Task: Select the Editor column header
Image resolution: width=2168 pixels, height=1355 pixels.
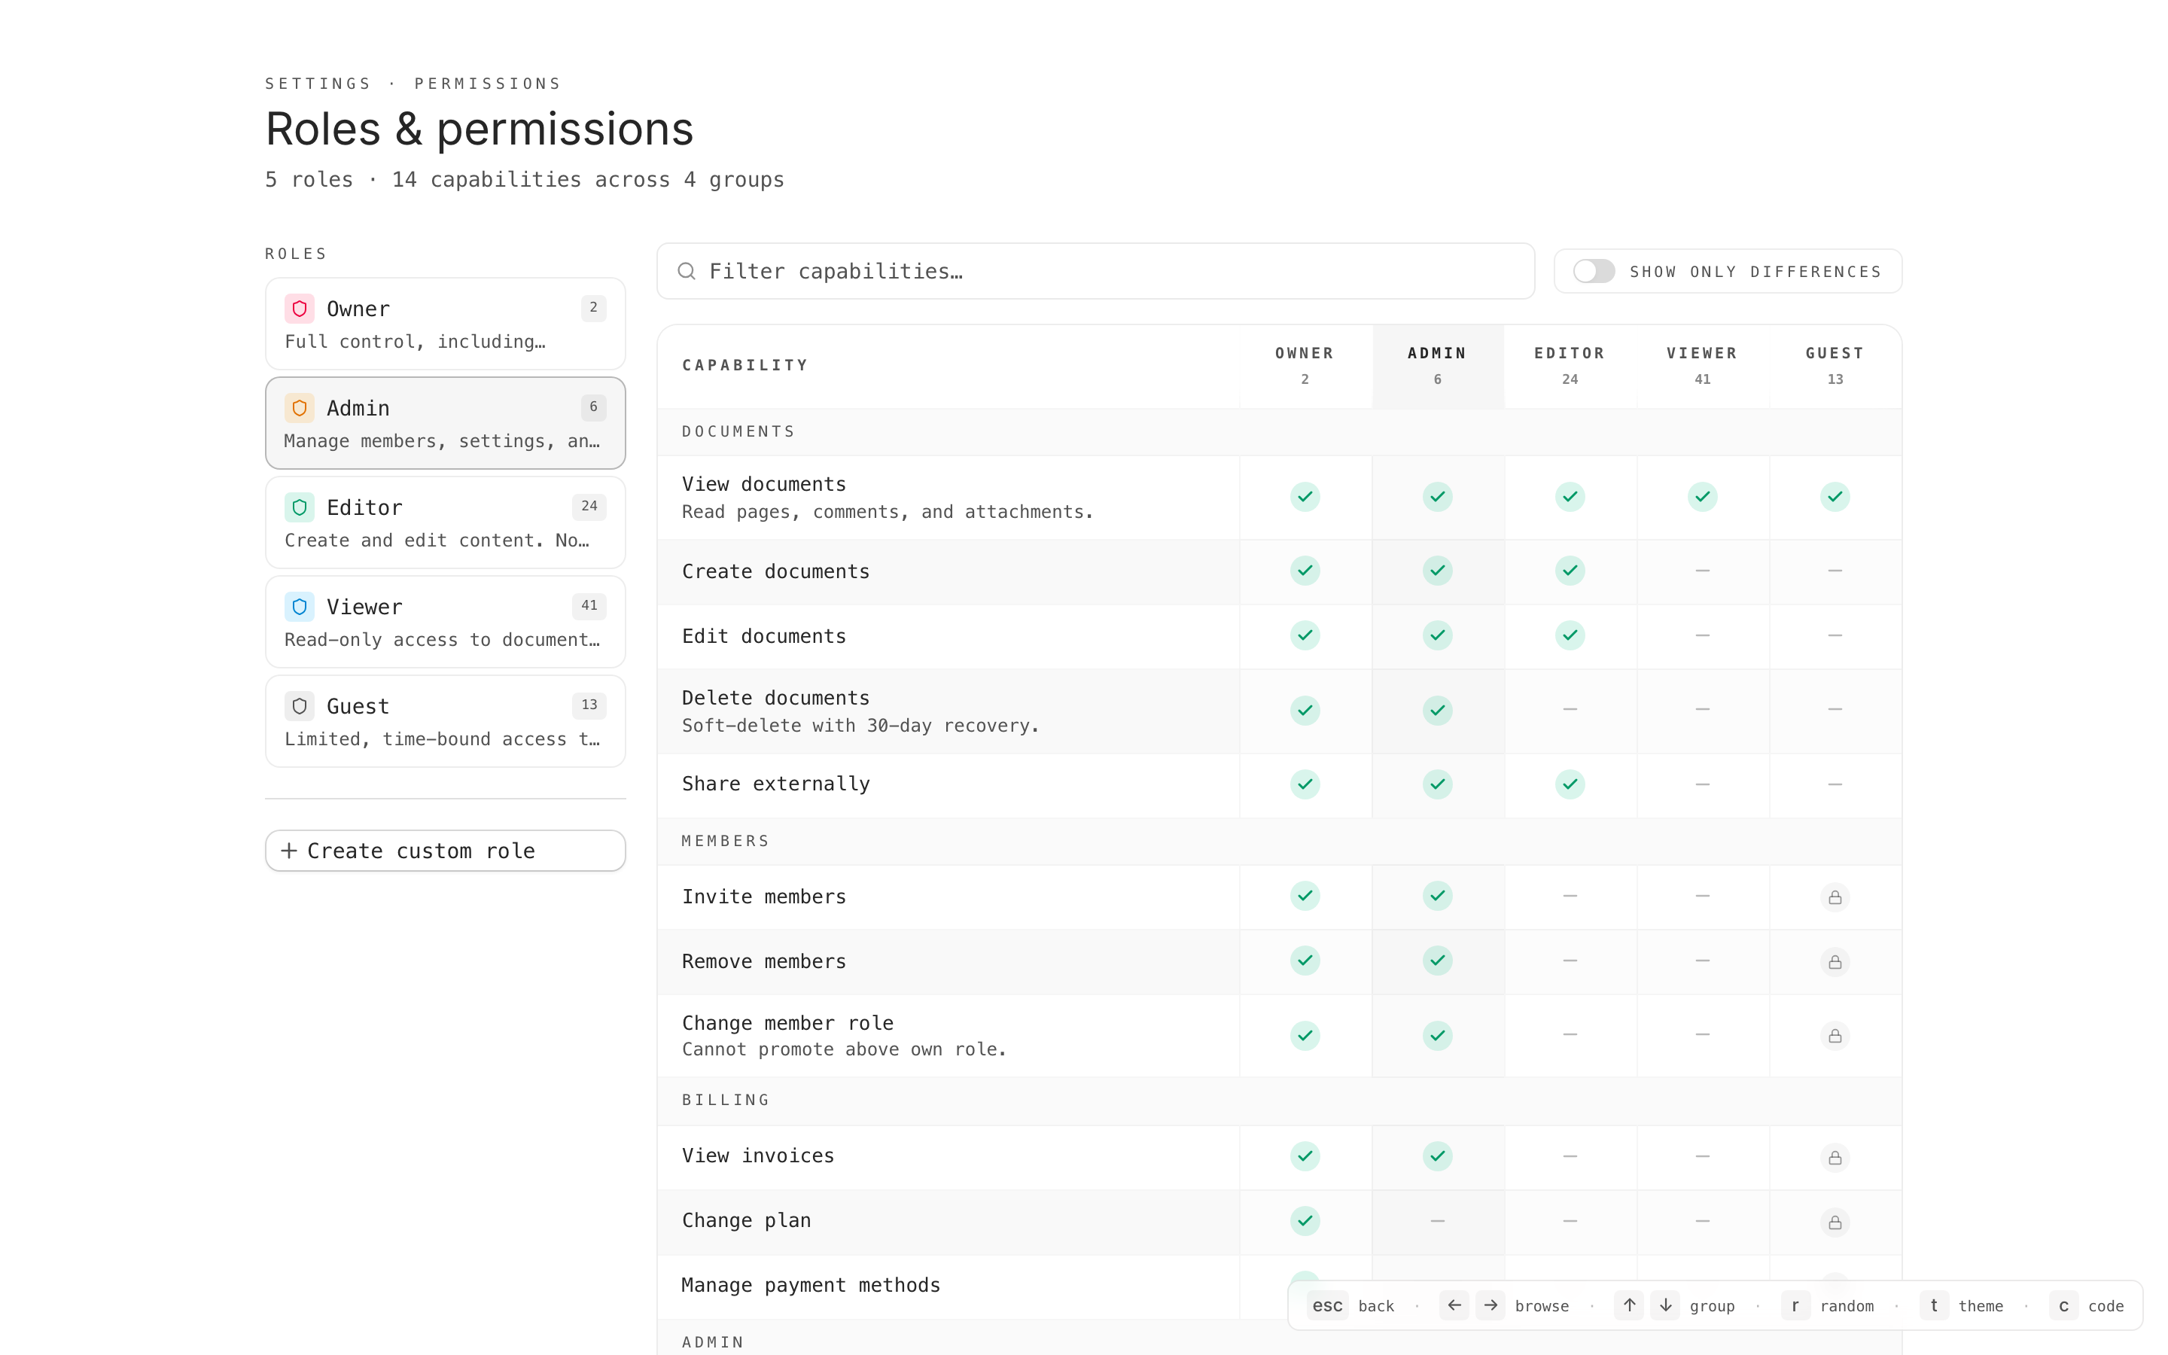Action: pos(1569,365)
